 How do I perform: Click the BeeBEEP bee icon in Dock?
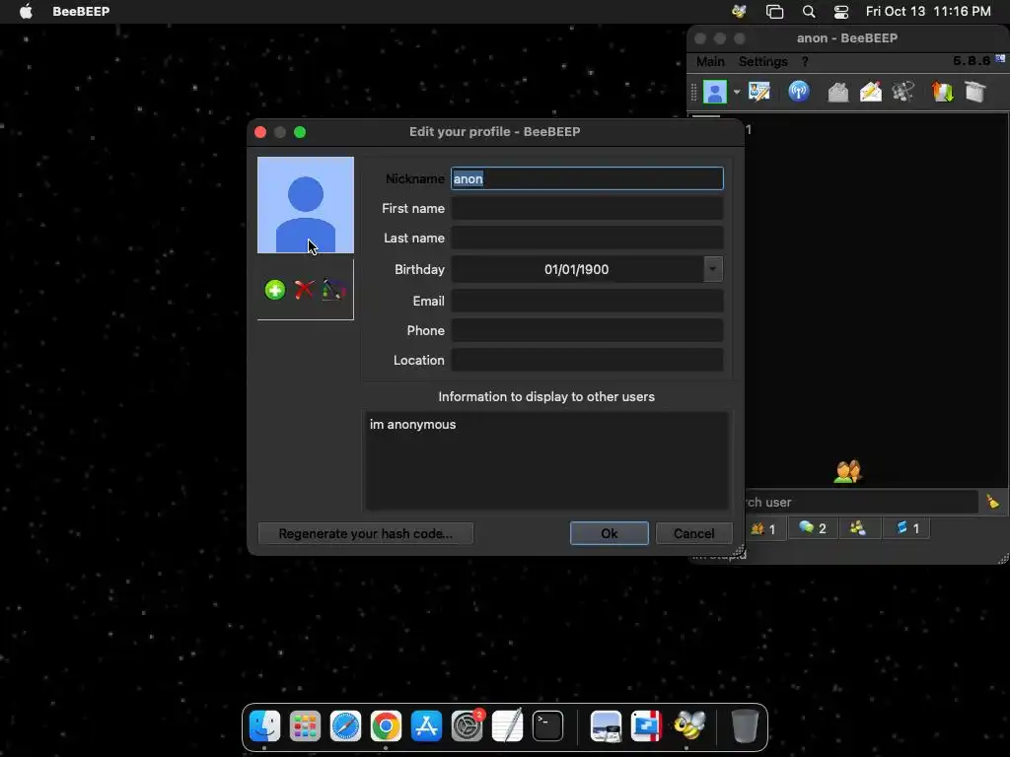687,726
